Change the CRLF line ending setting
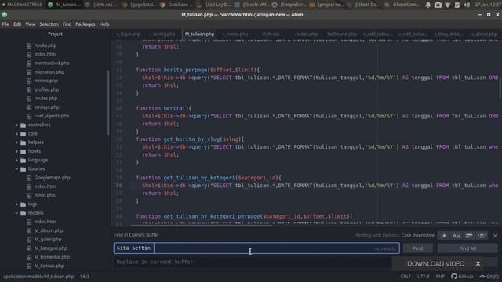 pos(406,277)
